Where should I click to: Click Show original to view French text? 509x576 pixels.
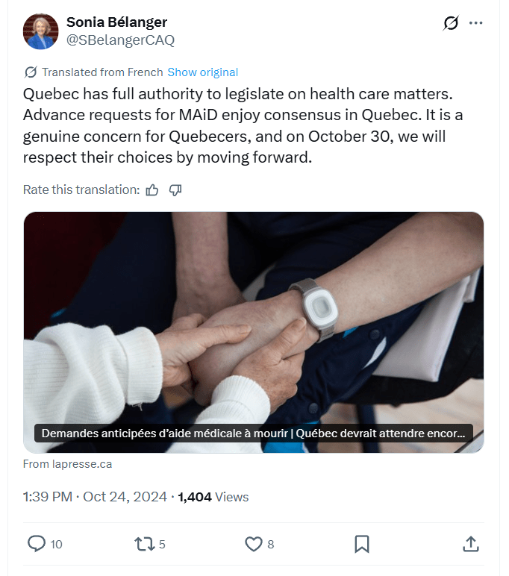[202, 72]
